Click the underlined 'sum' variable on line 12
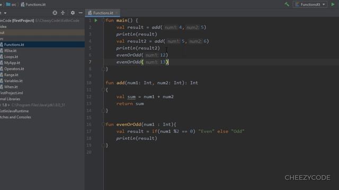The image size is (339, 190). (131, 97)
